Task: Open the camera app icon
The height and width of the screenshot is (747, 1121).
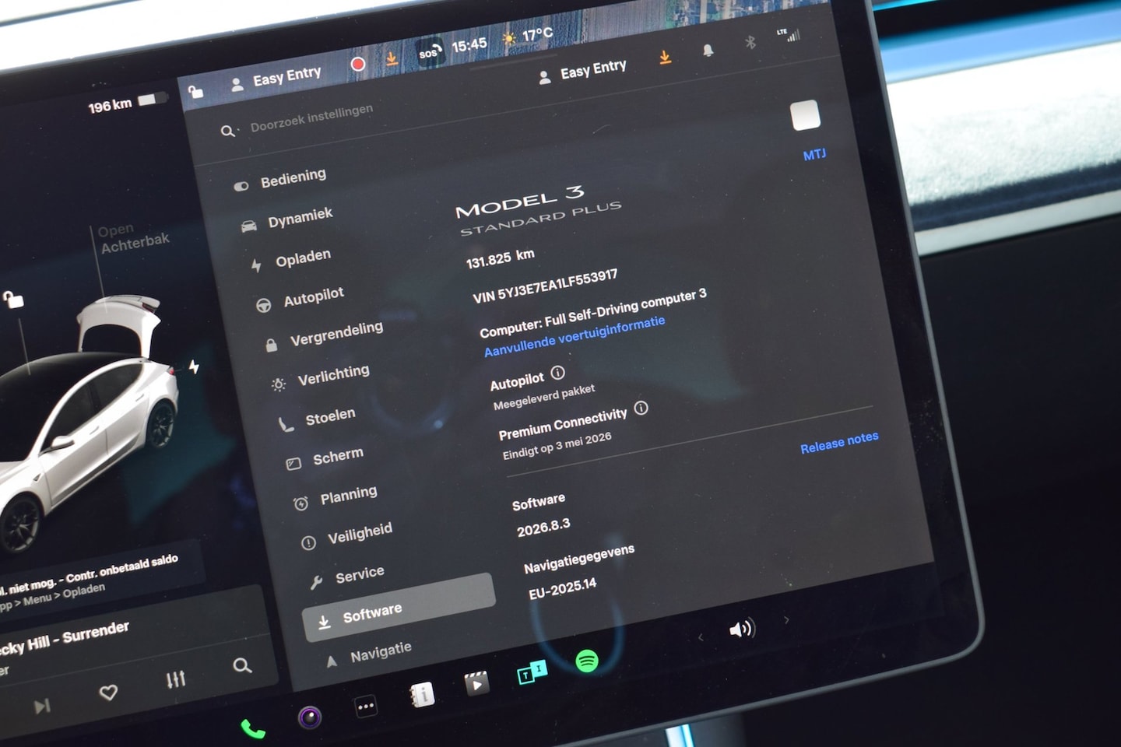Action: click(x=310, y=717)
